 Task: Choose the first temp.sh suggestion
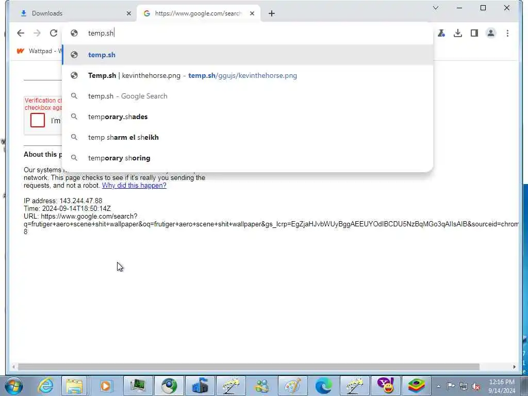(247, 55)
